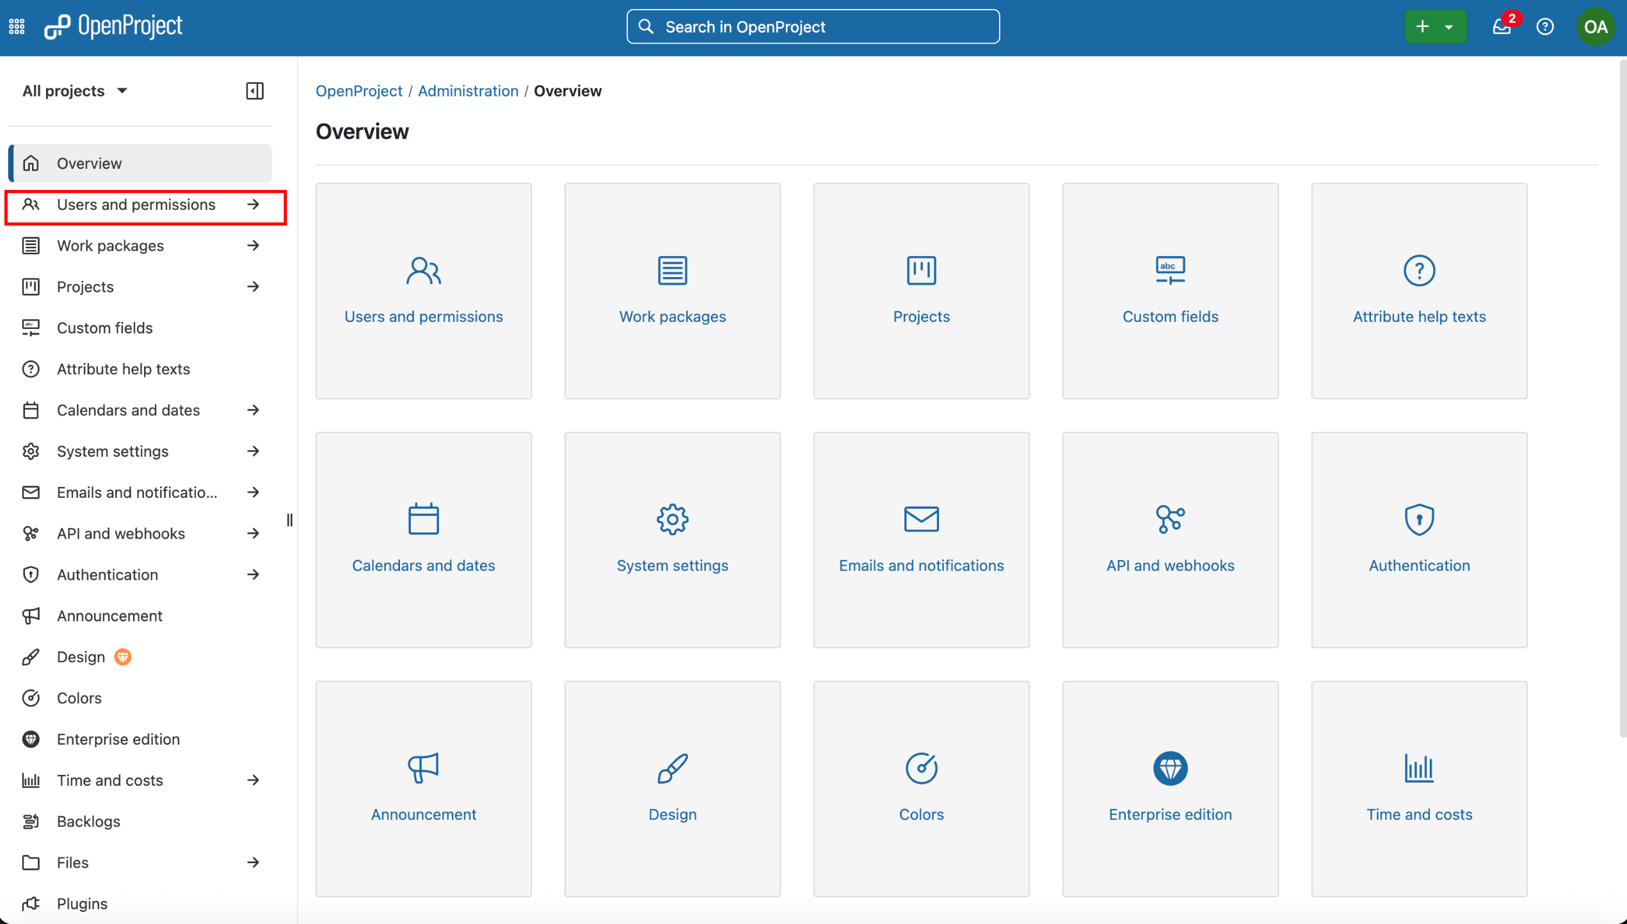Click the Authentication shield card icon

tap(1420, 519)
